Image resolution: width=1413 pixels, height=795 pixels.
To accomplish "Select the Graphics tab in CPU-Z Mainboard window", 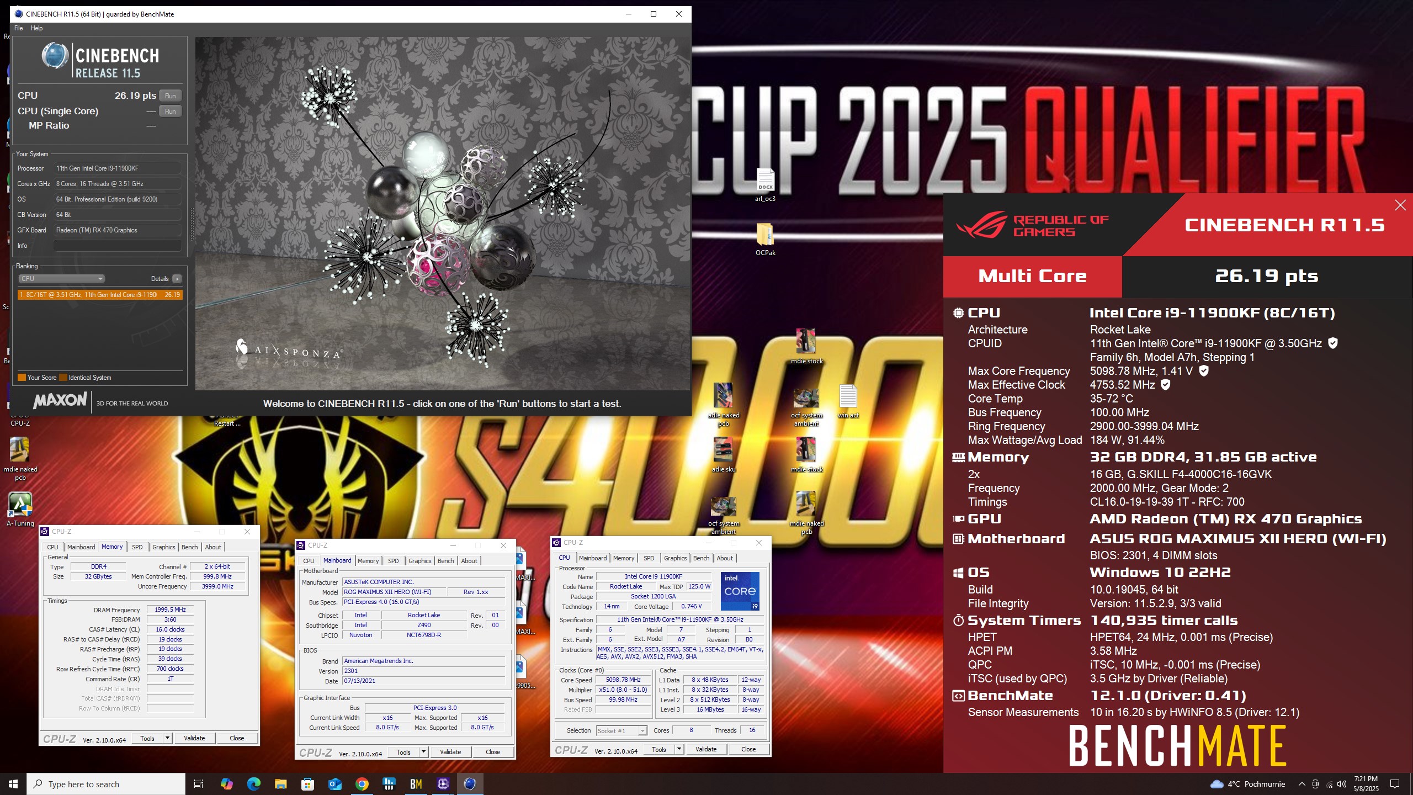I will coord(420,561).
